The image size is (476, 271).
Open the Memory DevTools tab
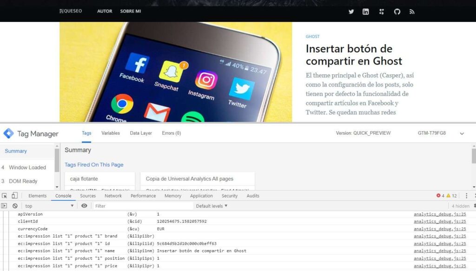tap(173, 196)
